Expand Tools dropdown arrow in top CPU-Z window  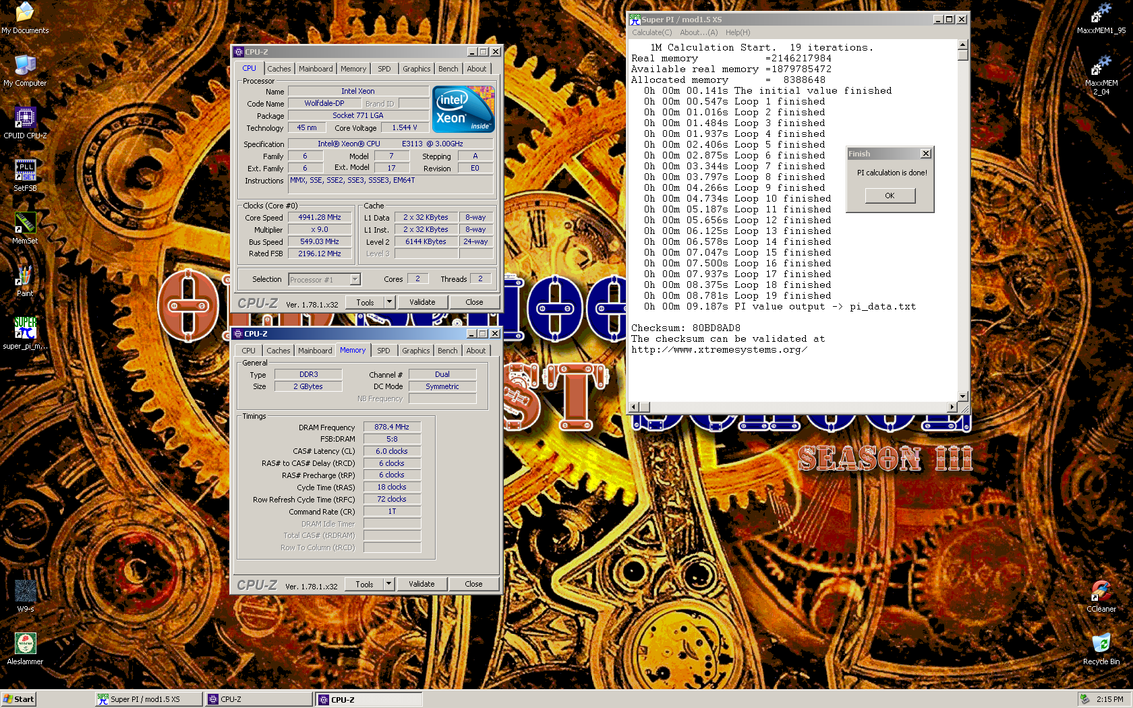(389, 302)
